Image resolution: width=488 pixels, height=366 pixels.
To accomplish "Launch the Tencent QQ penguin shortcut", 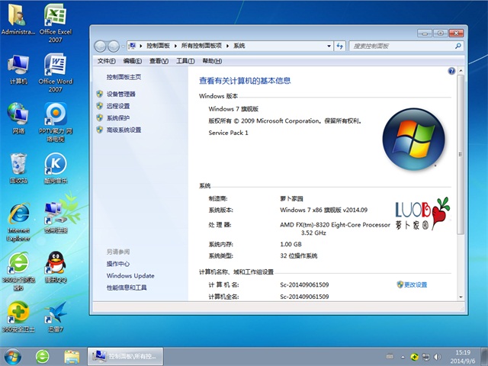I will [x=56, y=267].
